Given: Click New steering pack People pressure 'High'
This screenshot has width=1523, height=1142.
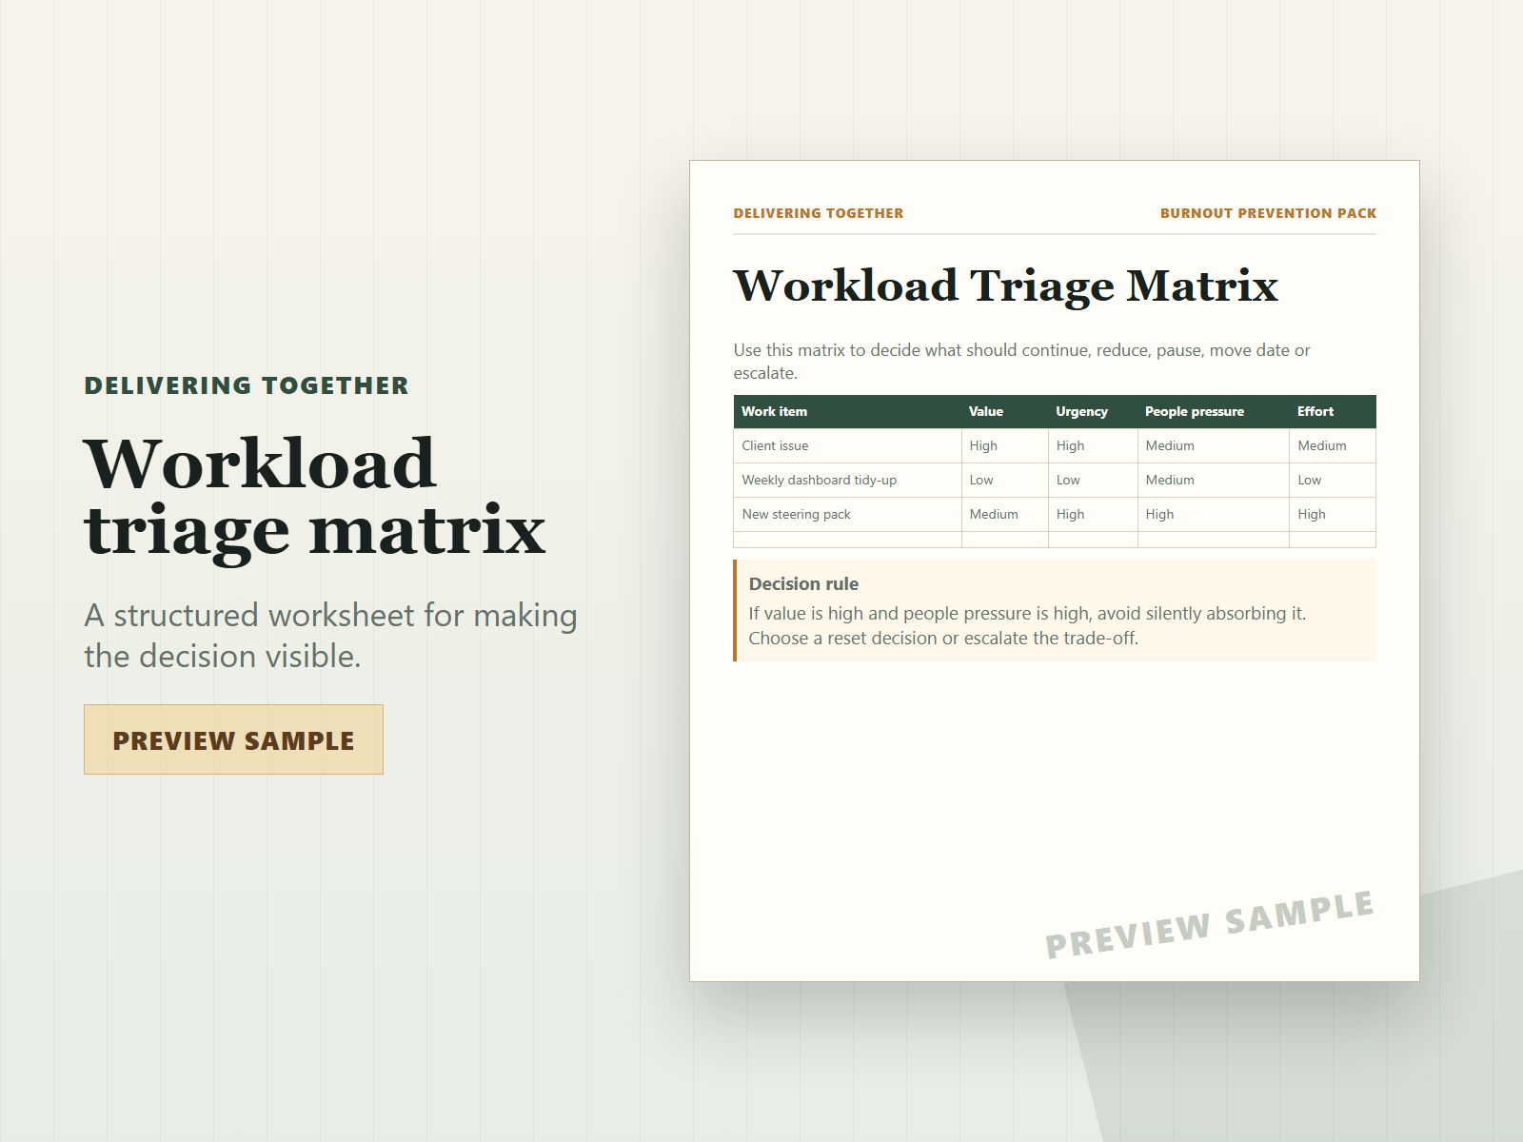Looking at the screenshot, I should (1213, 514).
